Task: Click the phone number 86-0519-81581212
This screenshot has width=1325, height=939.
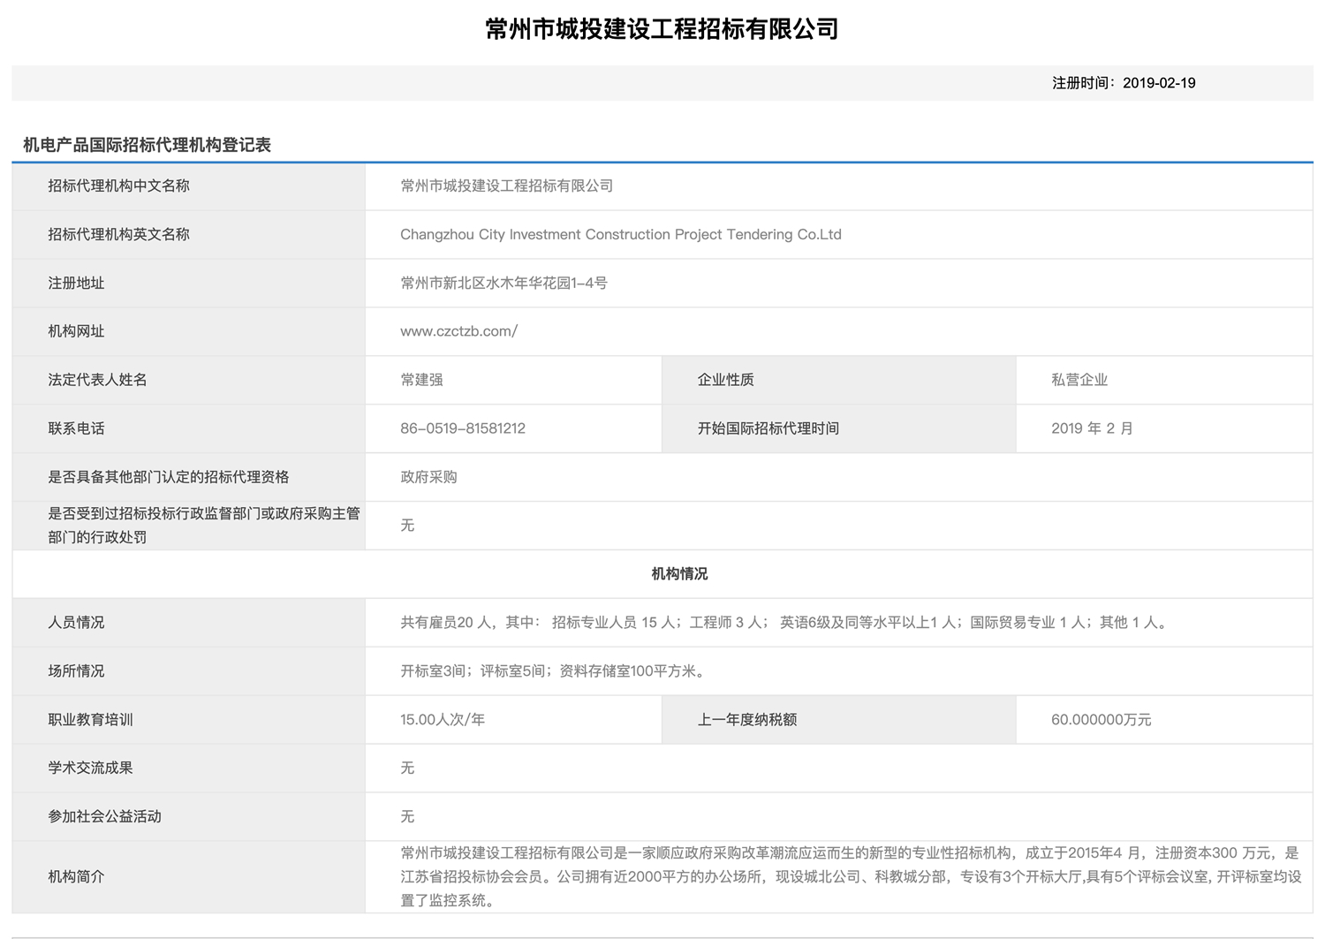Action: [x=462, y=428]
